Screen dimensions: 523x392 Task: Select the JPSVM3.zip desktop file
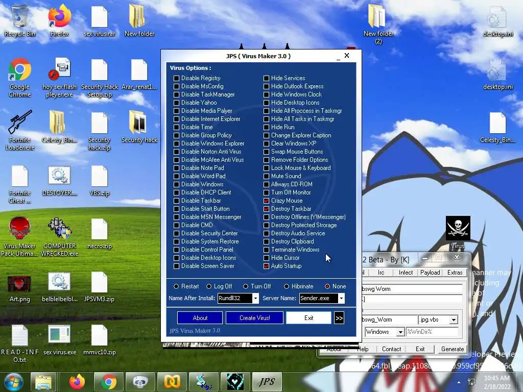pyautogui.click(x=100, y=287)
